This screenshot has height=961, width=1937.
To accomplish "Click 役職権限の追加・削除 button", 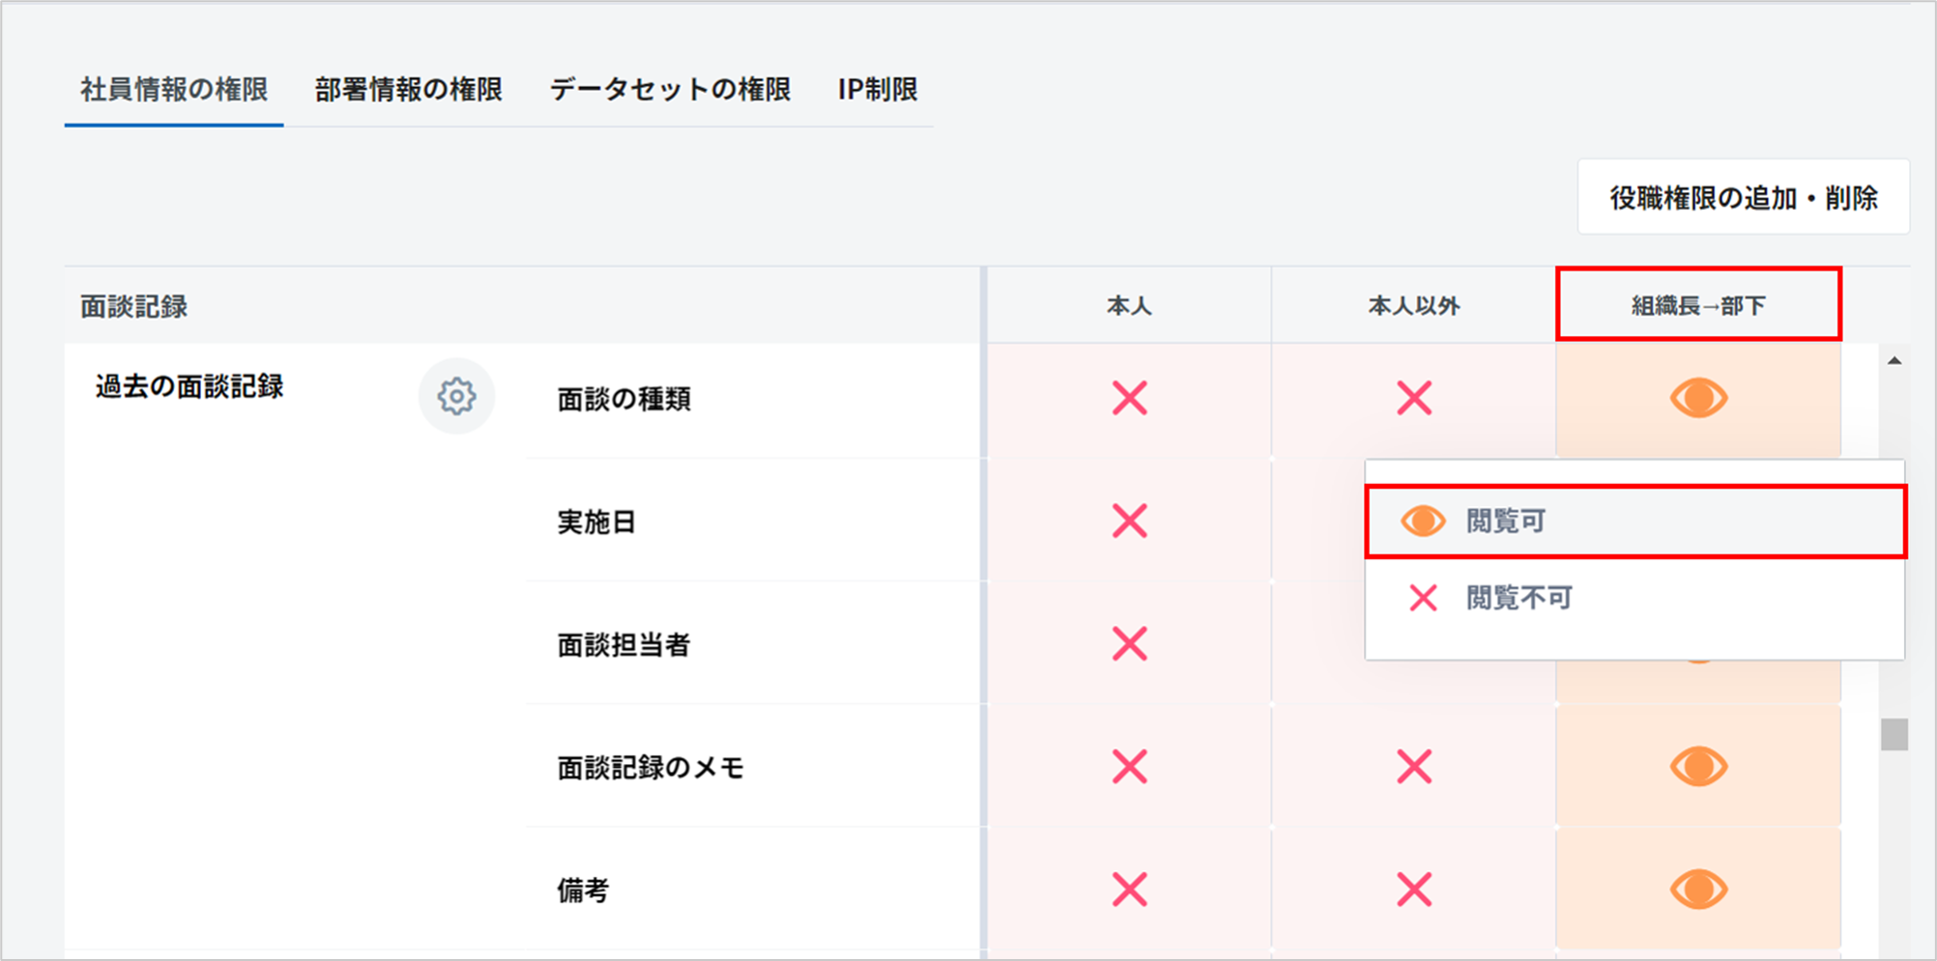I will point(1743,198).
